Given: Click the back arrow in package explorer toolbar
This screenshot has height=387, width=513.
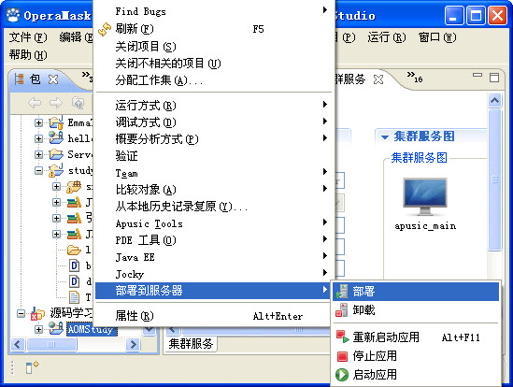Looking at the screenshot, I should click(35, 103).
